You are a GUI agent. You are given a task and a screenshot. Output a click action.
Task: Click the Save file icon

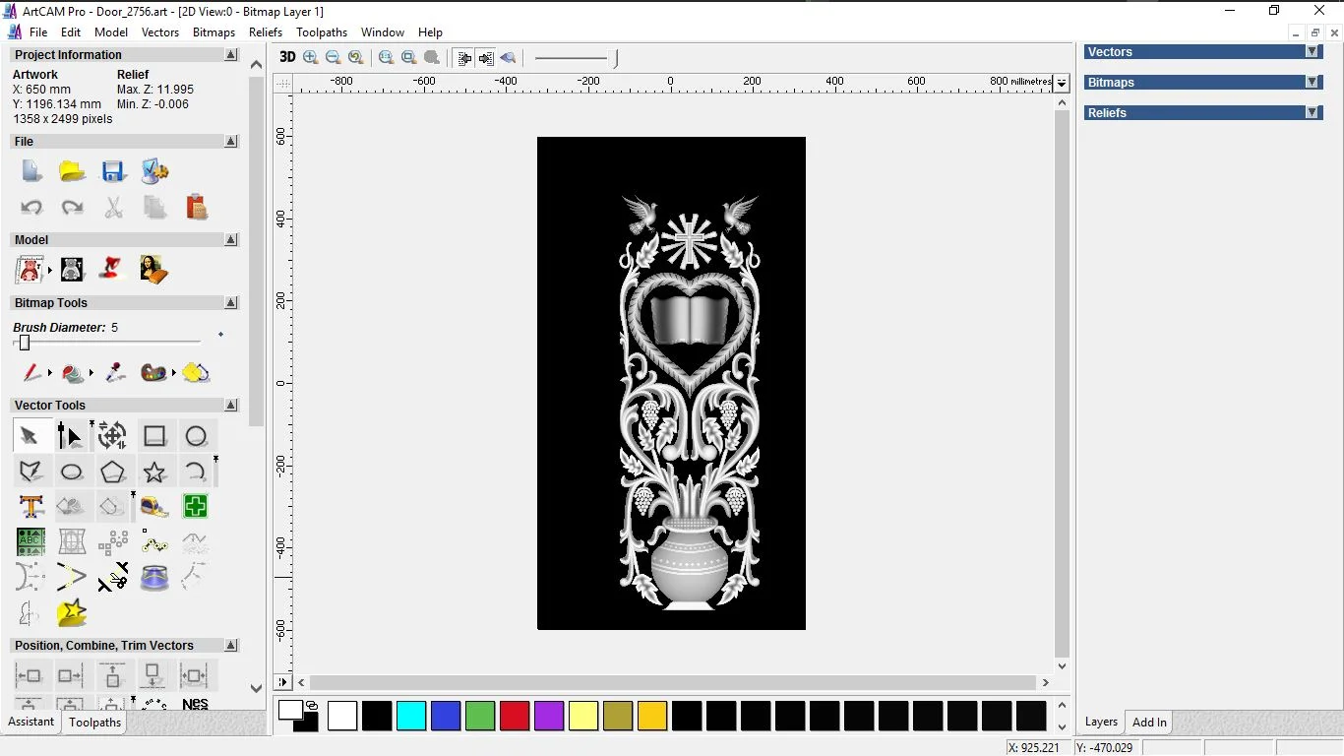pos(113,171)
